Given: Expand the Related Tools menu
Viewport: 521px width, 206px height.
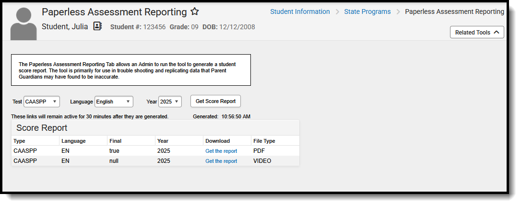Looking at the screenshot, I should [x=477, y=33].
